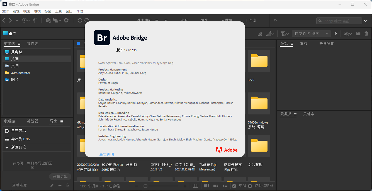Image resolution: width=372 pixels, height=191 pixels.
Task: Select 此电脑 in favorites
Action: (x=37, y=52)
